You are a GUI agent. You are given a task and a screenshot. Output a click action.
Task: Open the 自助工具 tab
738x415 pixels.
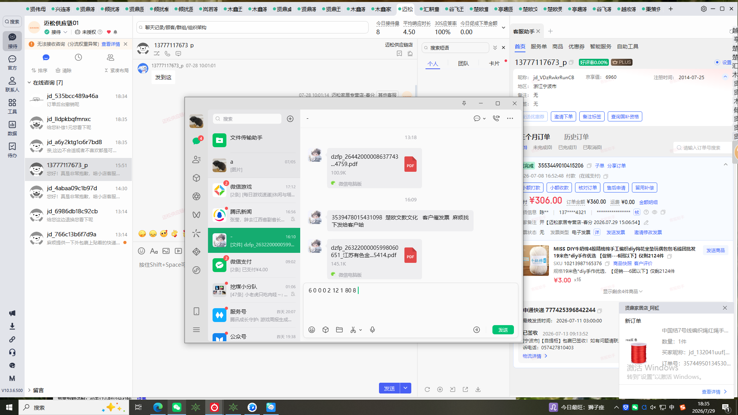pyautogui.click(x=627, y=46)
